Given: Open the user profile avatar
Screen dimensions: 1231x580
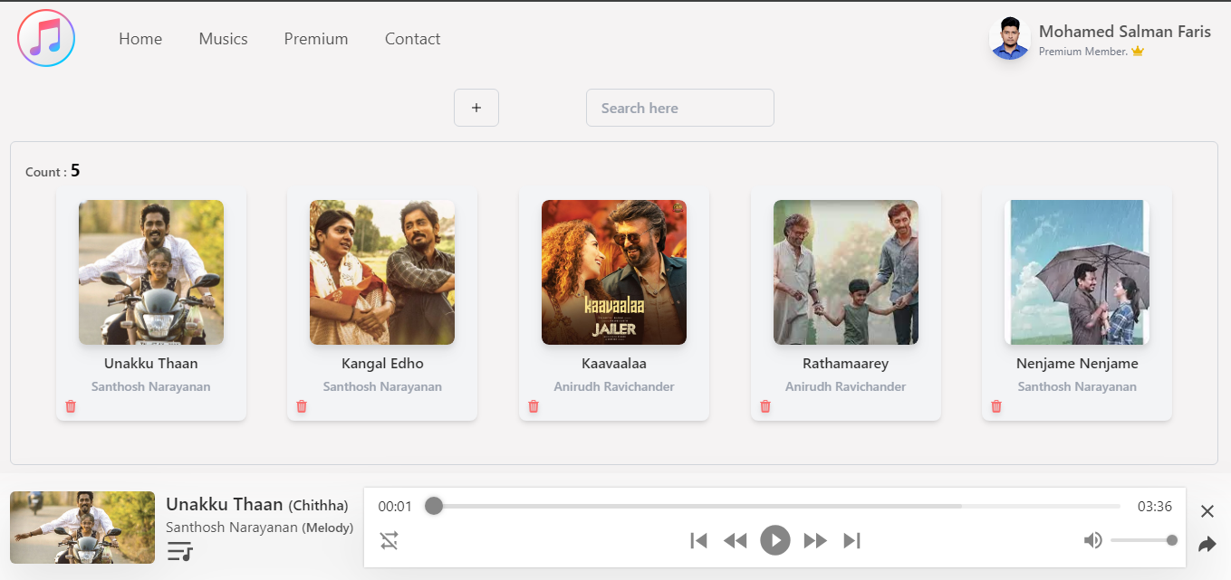Looking at the screenshot, I should (x=1010, y=39).
